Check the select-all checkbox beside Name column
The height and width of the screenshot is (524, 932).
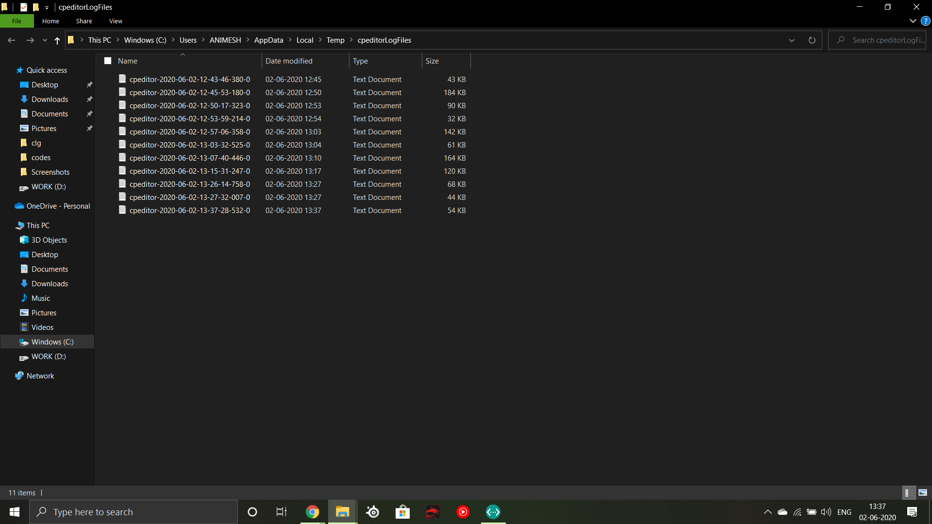point(107,60)
